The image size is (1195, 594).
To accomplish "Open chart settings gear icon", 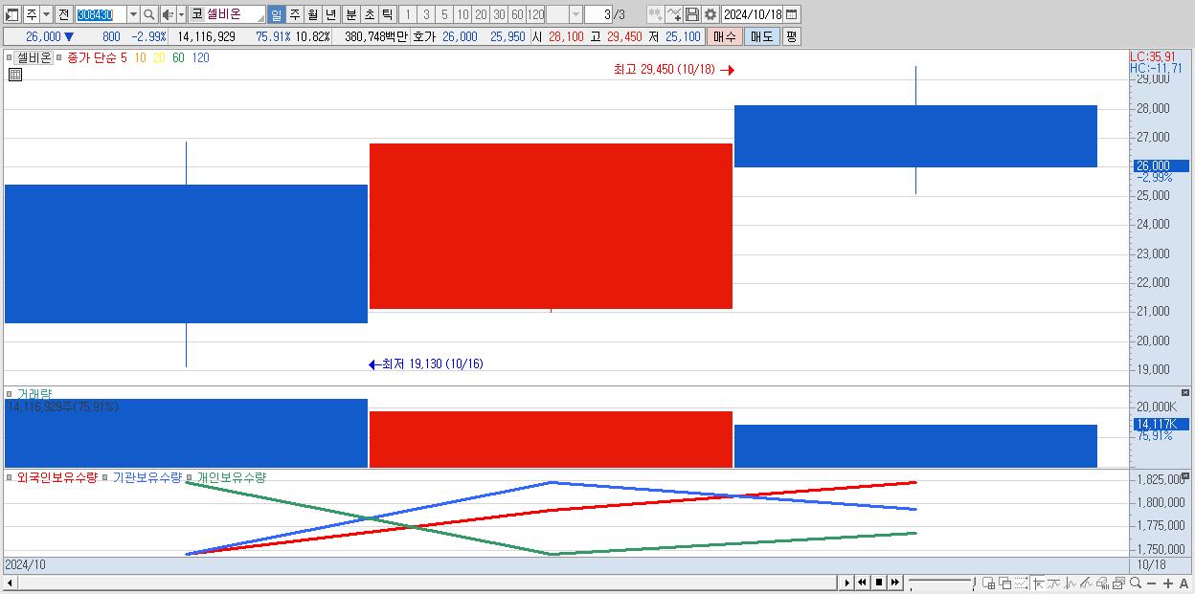I will click(x=710, y=14).
